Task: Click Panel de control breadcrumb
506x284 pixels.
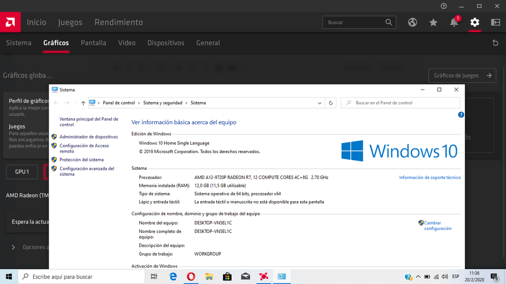Action: pyautogui.click(x=119, y=103)
